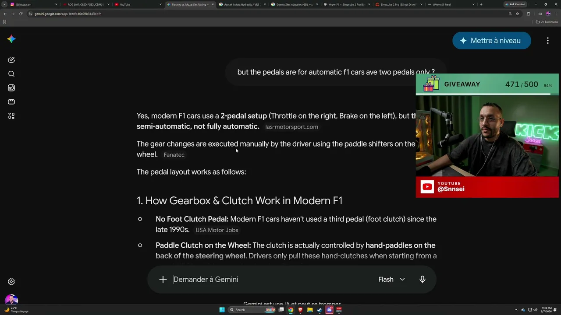This screenshot has width=561, height=315.
Task: Open the image creation icon in Gemini sidebar
Action: click(x=11, y=88)
